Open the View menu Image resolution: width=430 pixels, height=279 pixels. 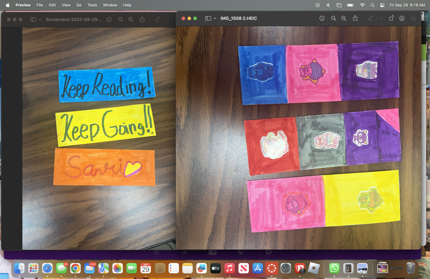point(66,5)
